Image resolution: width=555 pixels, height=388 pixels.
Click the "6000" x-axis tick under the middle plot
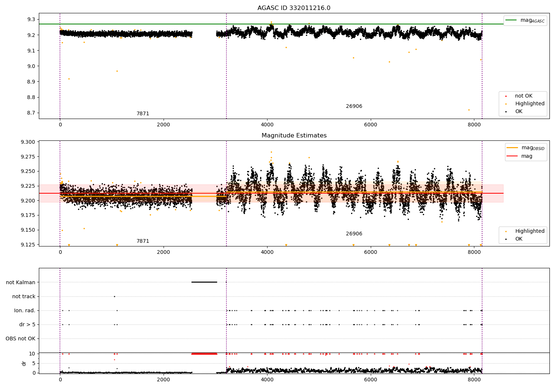coord(371,252)
